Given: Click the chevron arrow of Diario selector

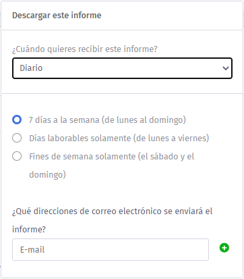Looking at the screenshot, I should 225,68.
